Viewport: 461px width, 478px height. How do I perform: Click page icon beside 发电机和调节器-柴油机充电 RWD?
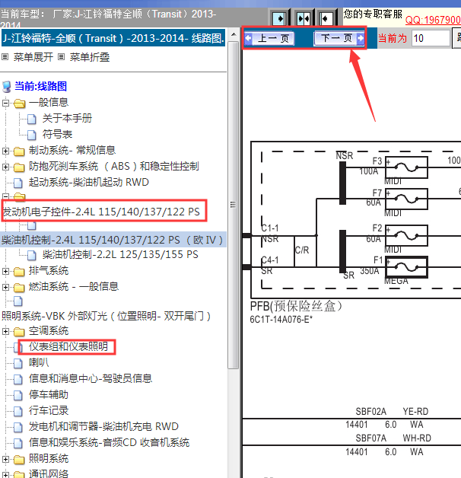tap(18, 427)
